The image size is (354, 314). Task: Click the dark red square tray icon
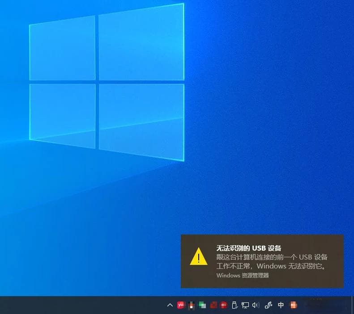click(213, 305)
